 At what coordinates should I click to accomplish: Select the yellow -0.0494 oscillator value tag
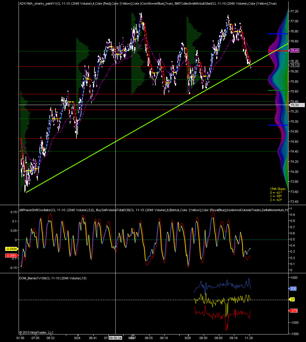pyautogui.click(x=12, y=249)
